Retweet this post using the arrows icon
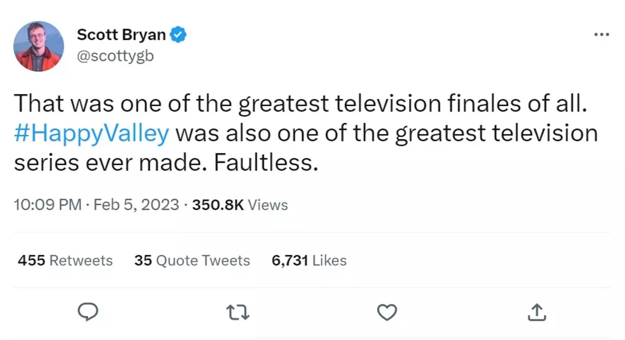Image resolution: width=625 pixels, height=340 pixels. click(x=238, y=312)
